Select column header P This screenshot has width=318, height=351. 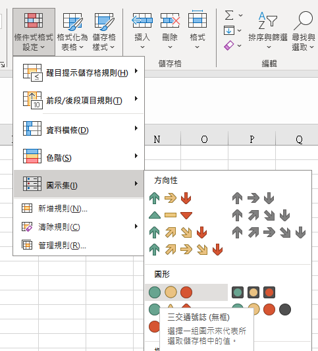[252, 139]
